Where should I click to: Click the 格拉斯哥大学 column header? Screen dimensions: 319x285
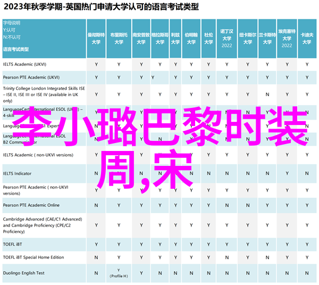tap(160, 38)
